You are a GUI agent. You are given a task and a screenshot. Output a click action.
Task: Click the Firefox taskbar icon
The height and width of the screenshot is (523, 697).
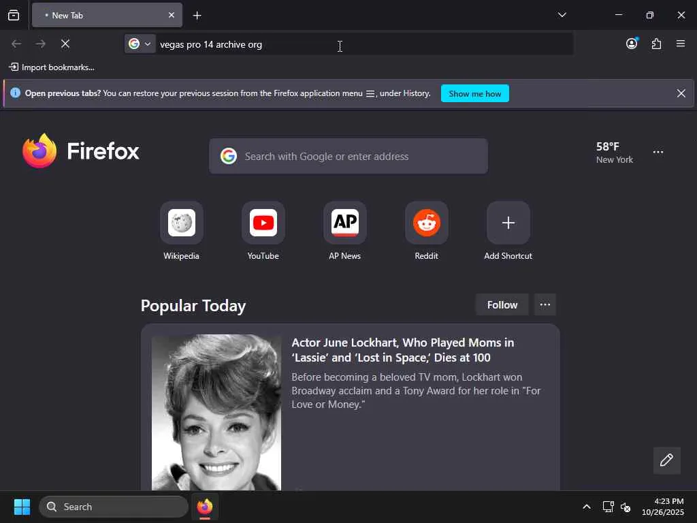(x=205, y=507)
